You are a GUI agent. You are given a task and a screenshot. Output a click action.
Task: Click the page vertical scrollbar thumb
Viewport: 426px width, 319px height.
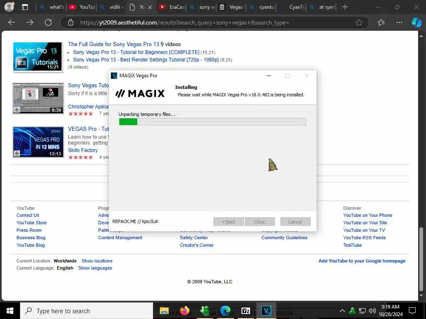421,259
